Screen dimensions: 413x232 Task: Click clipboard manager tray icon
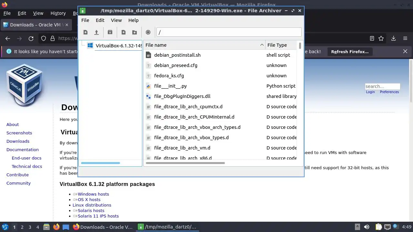pos(378,227)
